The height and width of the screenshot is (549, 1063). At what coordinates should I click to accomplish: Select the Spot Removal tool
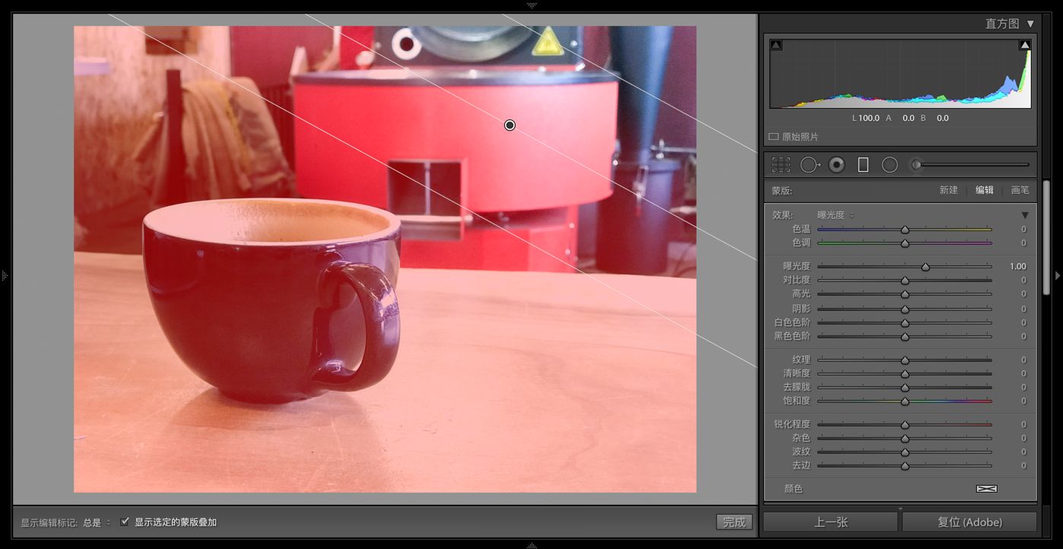(x=810, y=164)
